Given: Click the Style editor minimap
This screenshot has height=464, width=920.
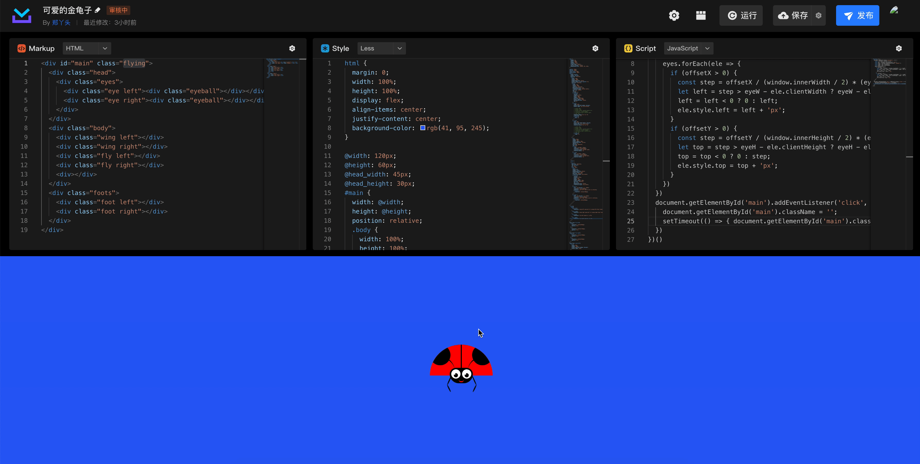Looking at the screenshot, I should (x=585, y=154).
